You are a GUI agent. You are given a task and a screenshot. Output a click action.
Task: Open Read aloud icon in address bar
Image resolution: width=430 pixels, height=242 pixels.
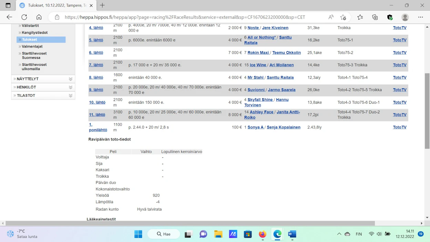[x=331, y=17]
